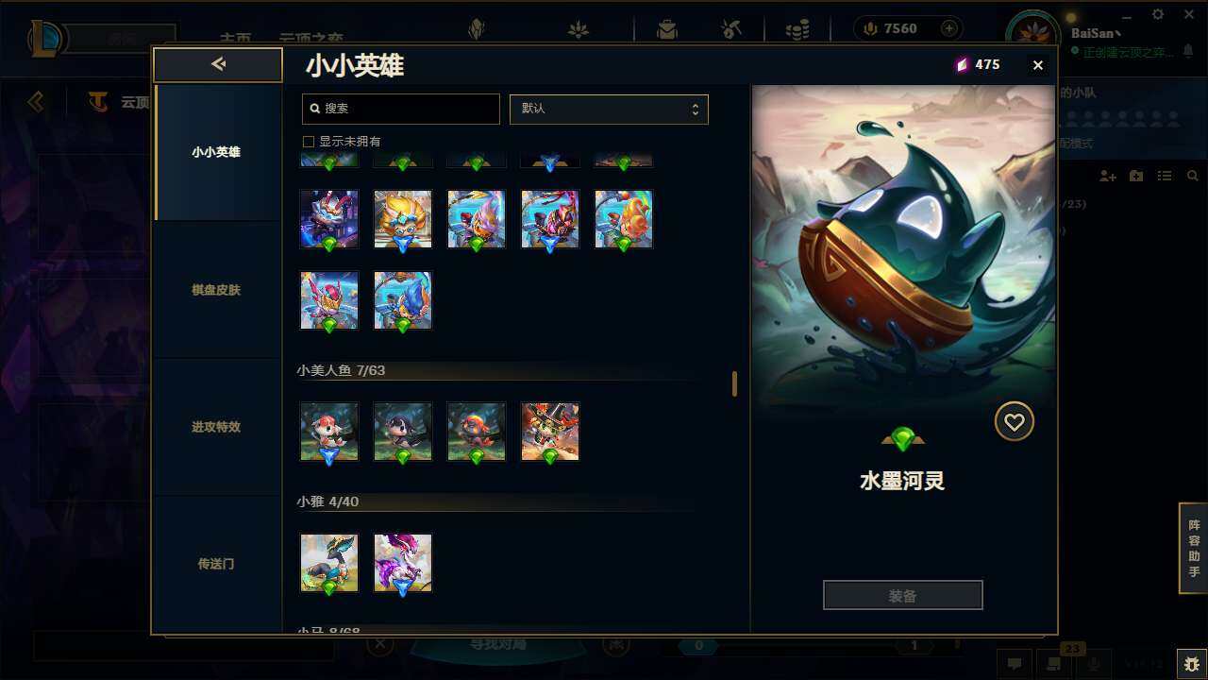Click the plus icon beside 7560 coins
The height and width of the screenshot is (680, 1208).
(x=949, y=29)
